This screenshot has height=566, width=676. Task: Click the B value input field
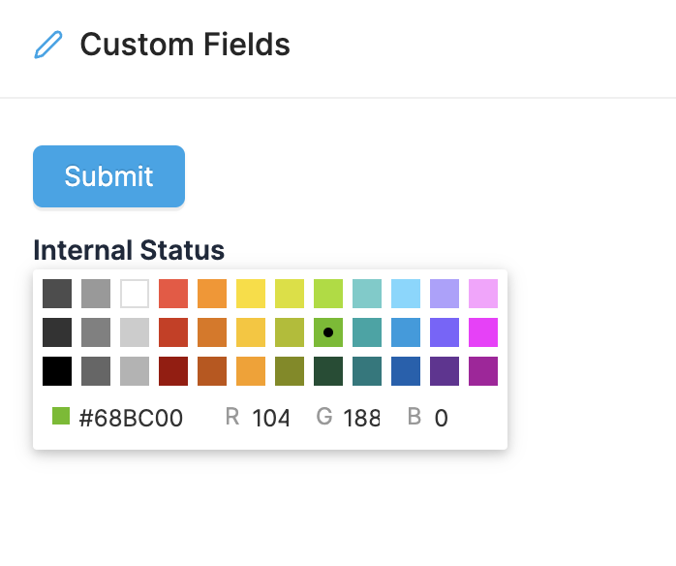click(455, 418)
